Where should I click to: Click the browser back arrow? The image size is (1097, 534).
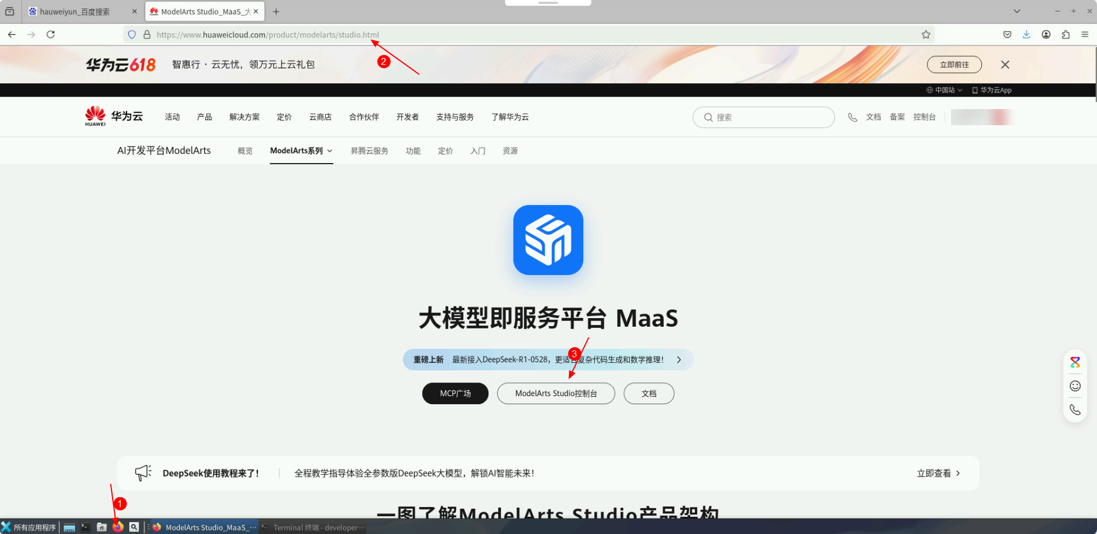pyautogui.click(x=11, y=34)
